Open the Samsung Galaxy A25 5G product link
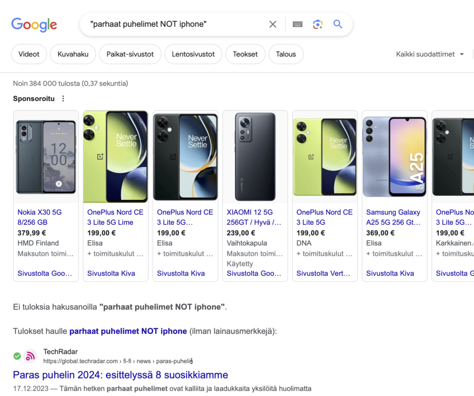Screen dimensions: 474x396 click(x=393, y=217)
